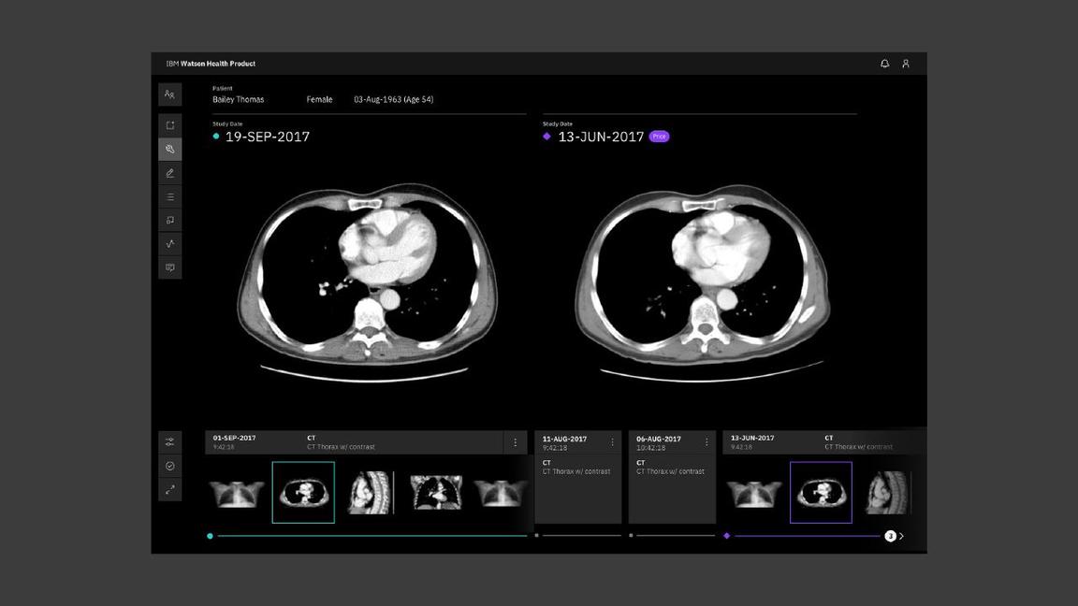Viewport: 1078px width, 606px height.
Task: Select the wrench tool in the sidebar
Action: click(x=168, y=147)
